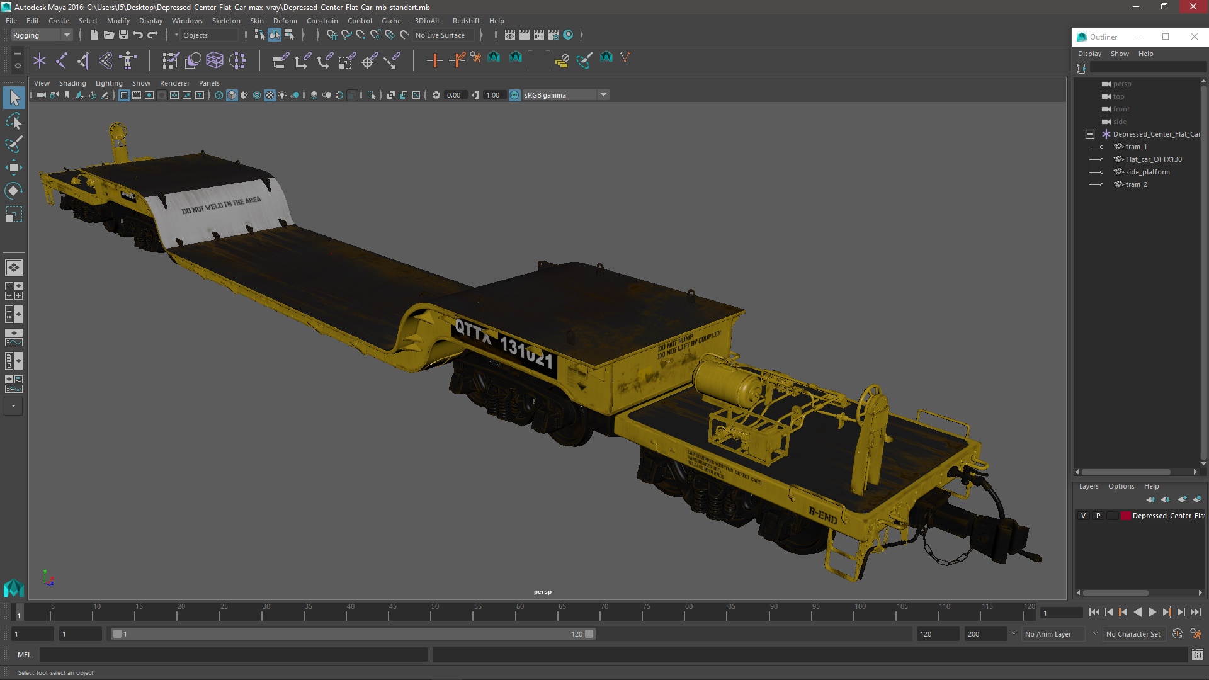Click the Undo arrow icon
This screenshot has height=680, width=1209.
(138, 35)
